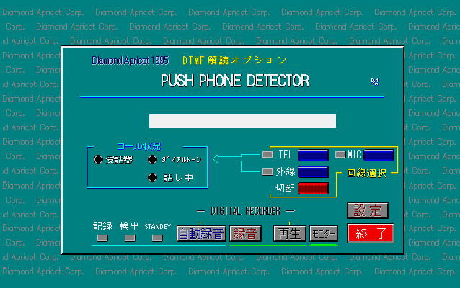Click the 回線選択 label
Screen dimensions: 460x288
pos(367,173)
